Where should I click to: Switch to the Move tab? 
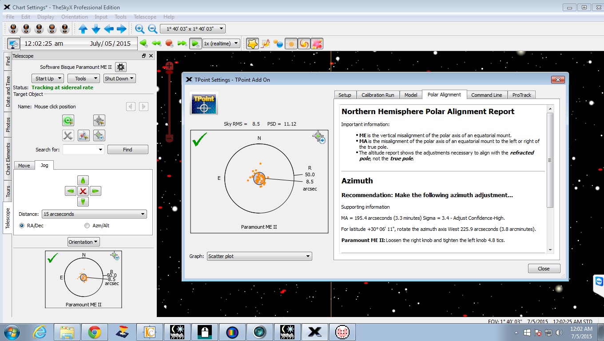[x=24, y=166]
